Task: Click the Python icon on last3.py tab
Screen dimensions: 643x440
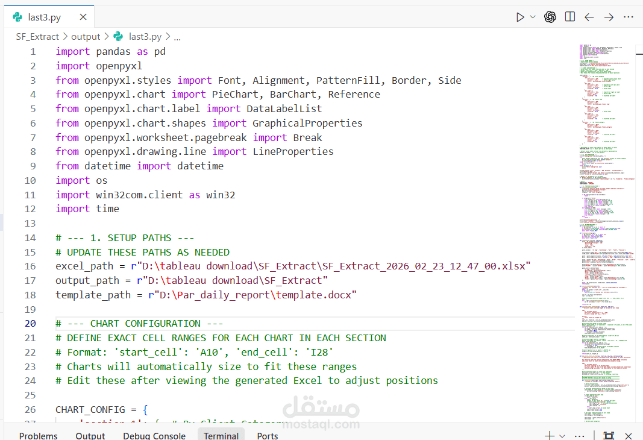Action: (x=17, y=17)
